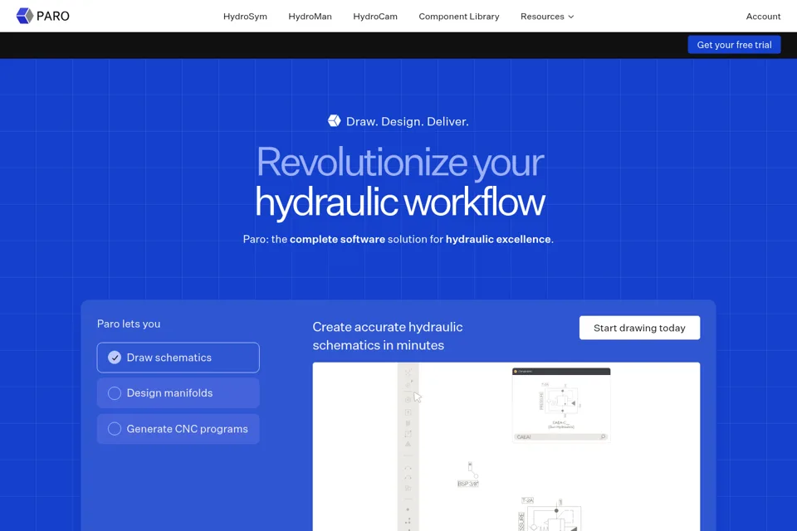This screenshot has width=797, height=531.
Task: Click the "Paro lets you" label
Action: pyautogui.click(x=129, y=324)
